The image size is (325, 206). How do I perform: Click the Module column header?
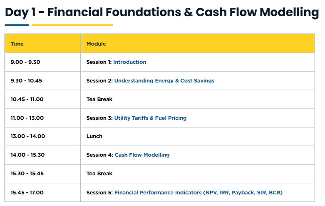point(96,44)
